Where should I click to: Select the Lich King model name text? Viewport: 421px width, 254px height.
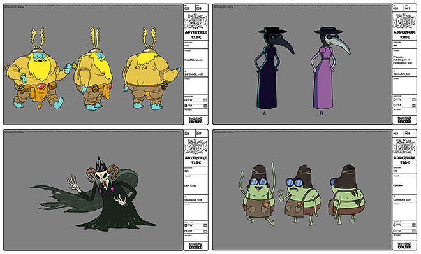point(190,185)
